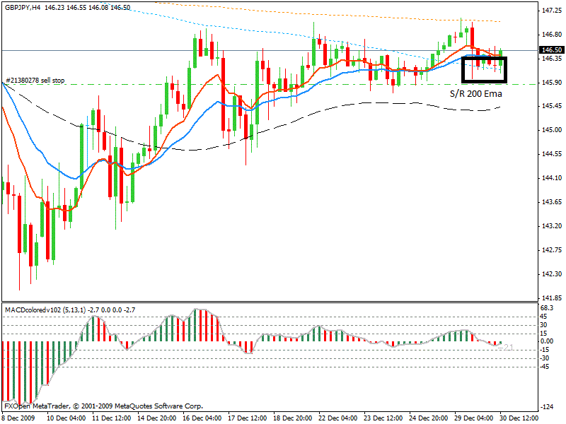
Task: Click the -124 MACD scale label
Action: (547, 408)
